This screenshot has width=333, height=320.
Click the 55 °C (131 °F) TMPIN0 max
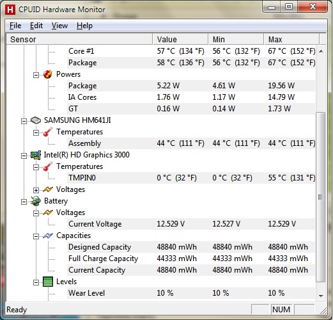(291, 178)
